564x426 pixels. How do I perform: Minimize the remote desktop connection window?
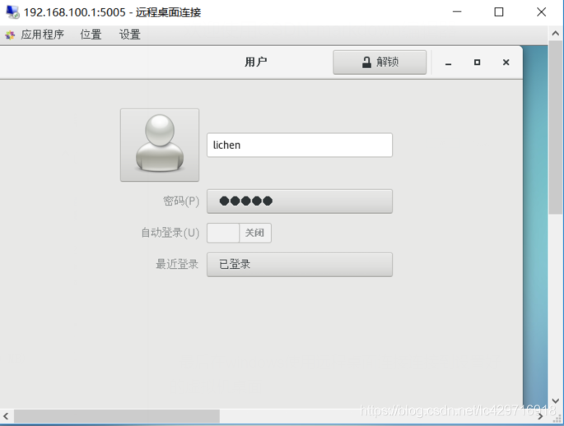click(457, 12)
